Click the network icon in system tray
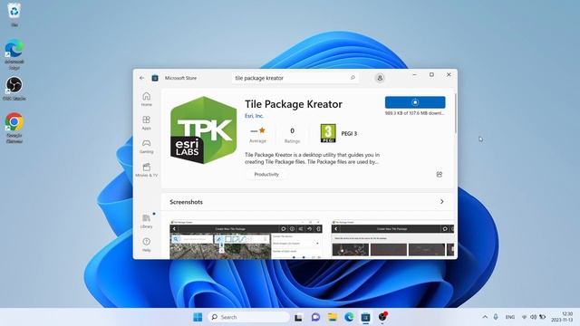580x326 pixels. point(524,317)
